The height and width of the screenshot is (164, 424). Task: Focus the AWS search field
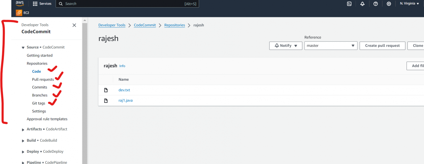point(127,4)
